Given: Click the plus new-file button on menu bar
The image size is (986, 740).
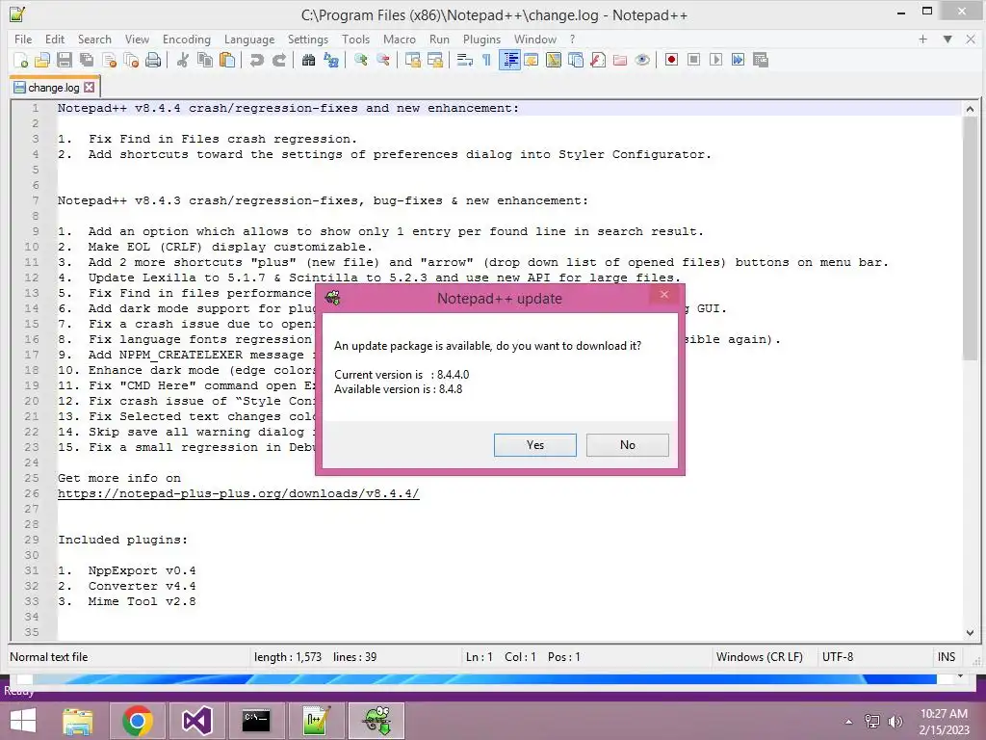Looking at the screenshot, I should click(x=922, y=40).
